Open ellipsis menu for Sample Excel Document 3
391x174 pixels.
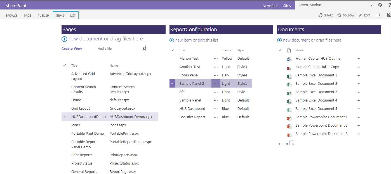tap(358, 92)
